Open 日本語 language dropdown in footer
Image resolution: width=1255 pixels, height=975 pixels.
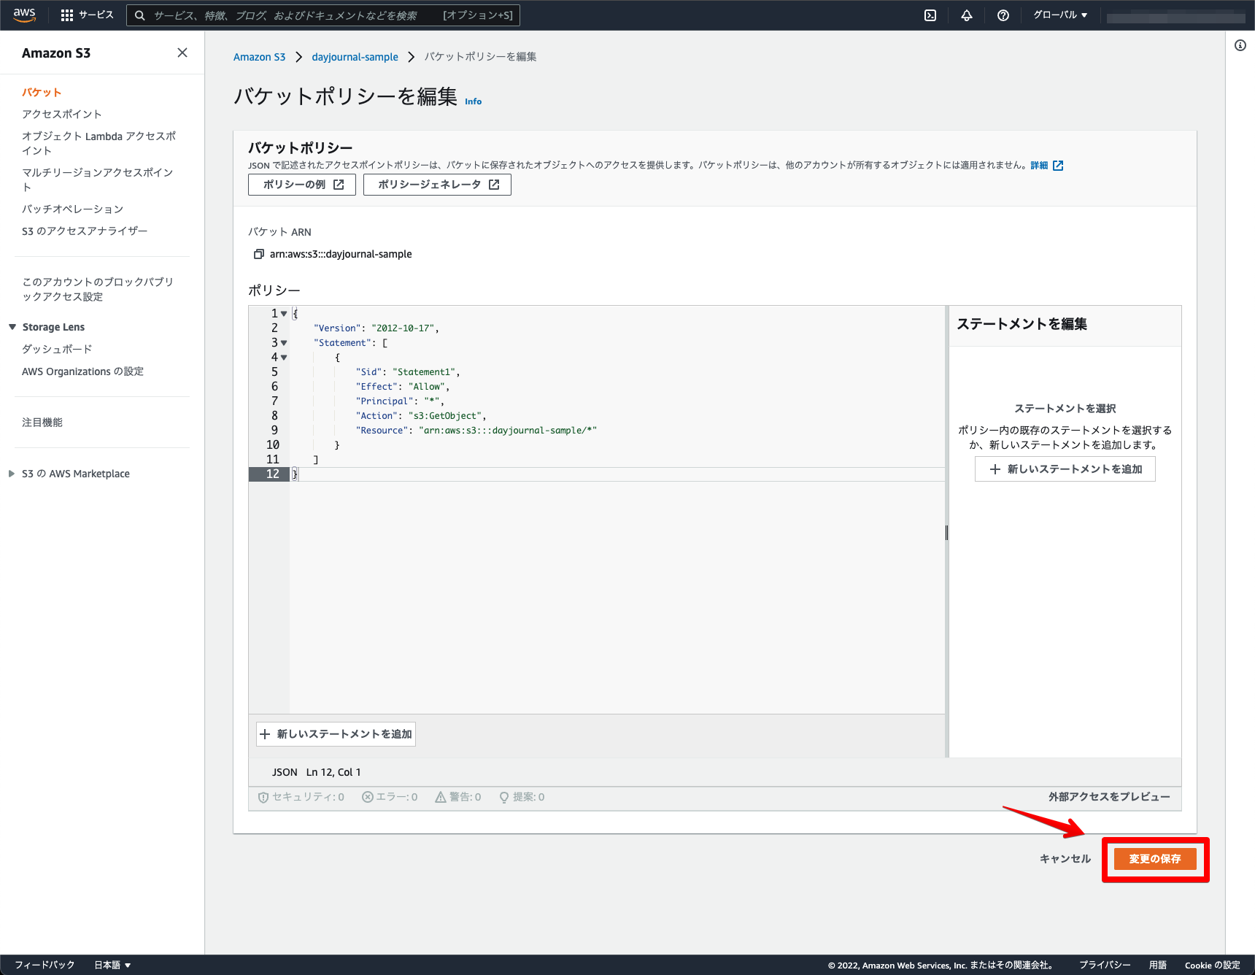(112, 965)
